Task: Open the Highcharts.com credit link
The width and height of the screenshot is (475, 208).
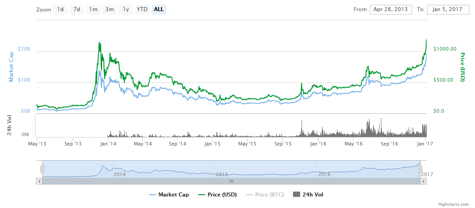Action: (x=454, y=204)
